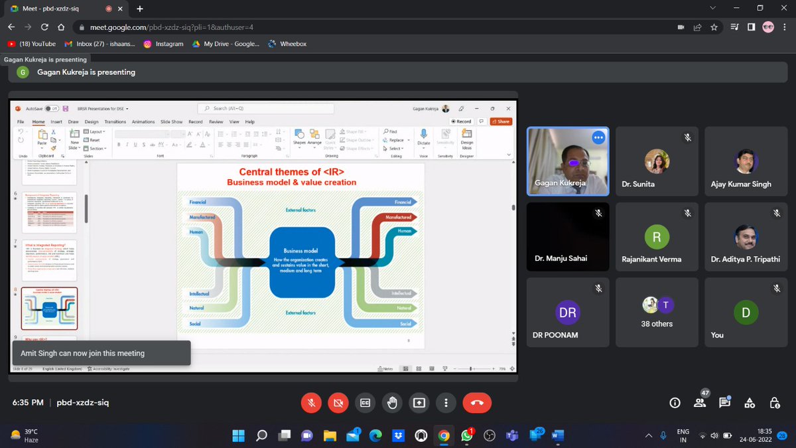Open the Activities panel
The width and height of the screenshot is (796, 448).
(750, 403)
